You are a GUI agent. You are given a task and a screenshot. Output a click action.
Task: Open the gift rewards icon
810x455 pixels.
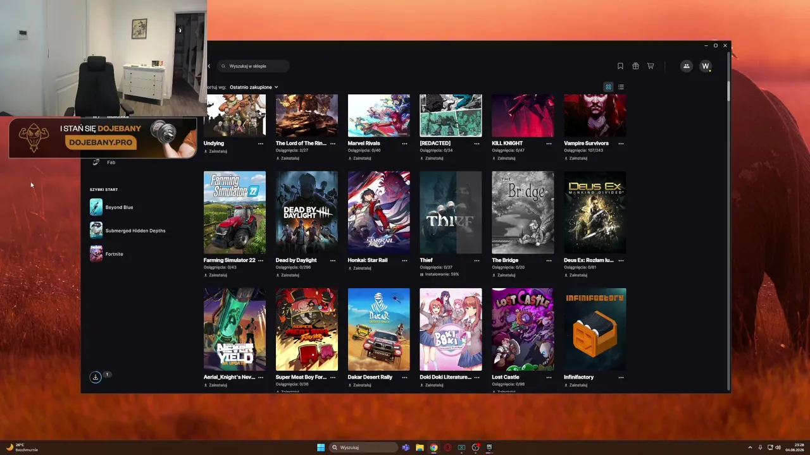point(635,66)
